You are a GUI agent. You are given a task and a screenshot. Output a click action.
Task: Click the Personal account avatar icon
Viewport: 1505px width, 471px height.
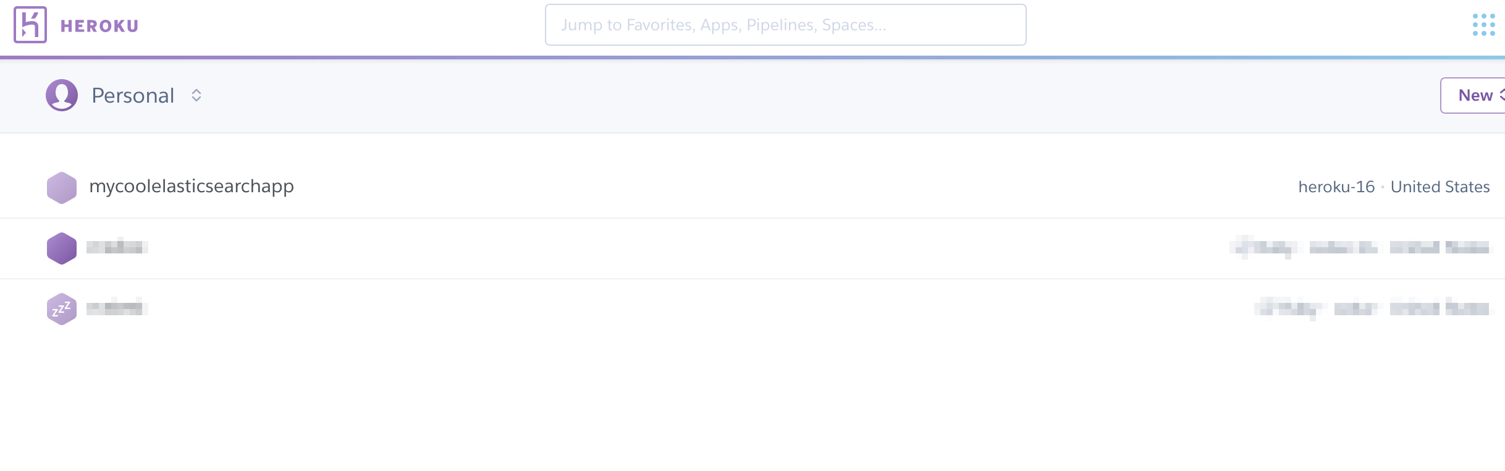click(62, 95)
